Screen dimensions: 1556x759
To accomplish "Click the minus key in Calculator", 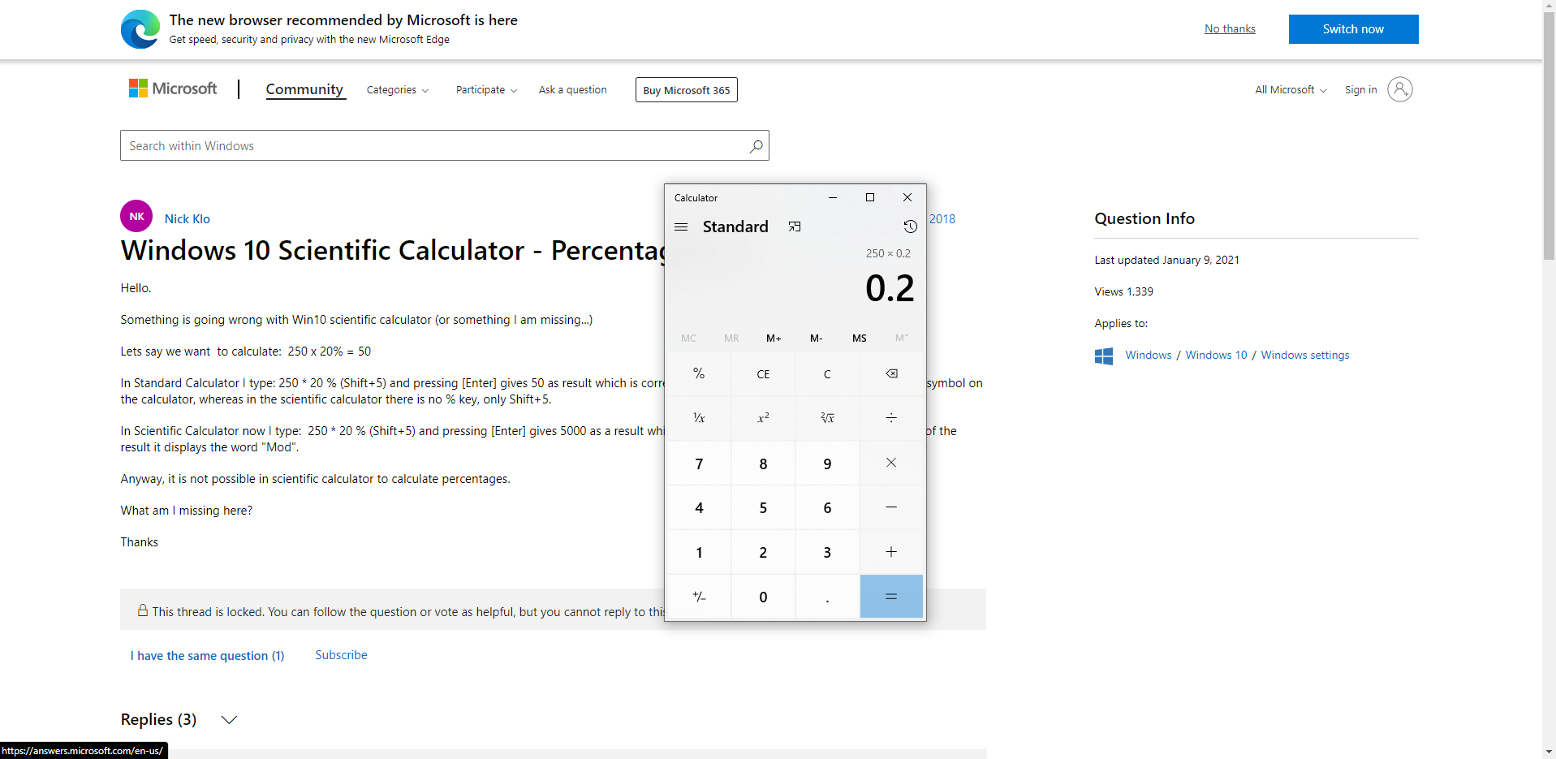I will pos(891,507).
